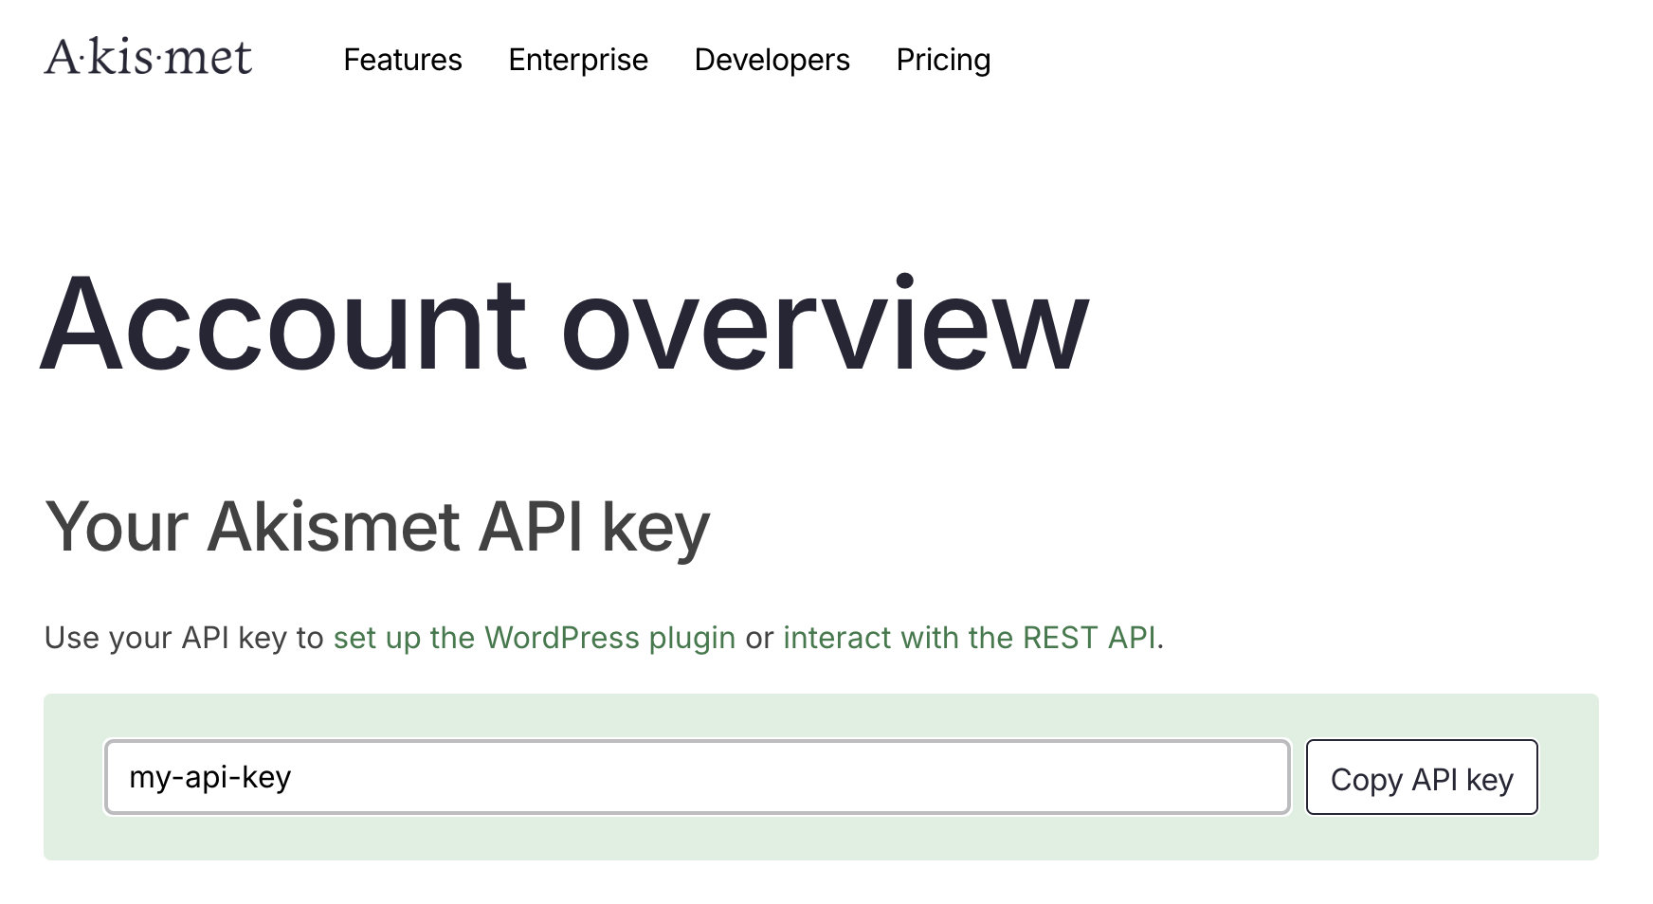Click inside the my-api-key text box
This screenshot has width=1653, height=904.
(697, 777)
